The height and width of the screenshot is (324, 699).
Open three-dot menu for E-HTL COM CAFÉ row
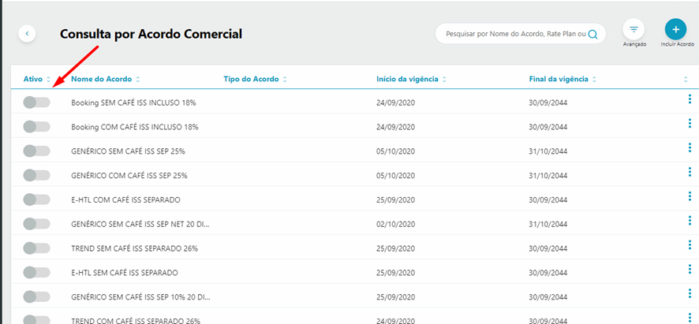coord(690,196)
